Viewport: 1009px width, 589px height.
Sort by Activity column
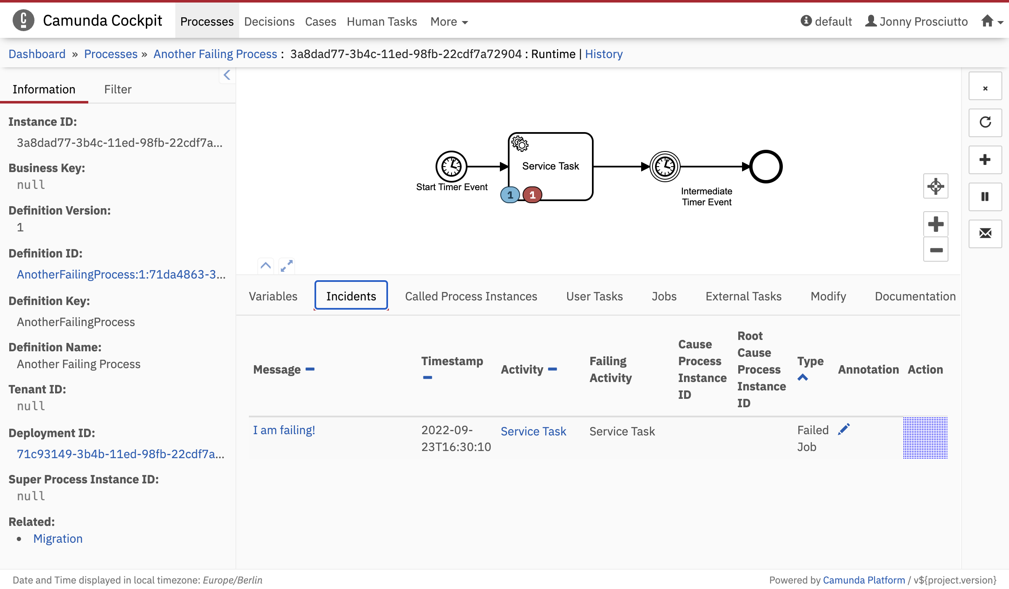coord(552,369)
